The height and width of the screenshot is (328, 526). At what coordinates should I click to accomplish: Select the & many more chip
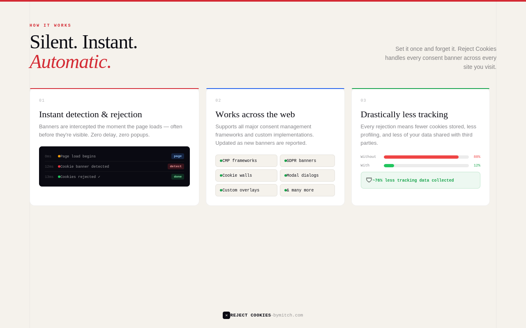click(x=307, y=190)
